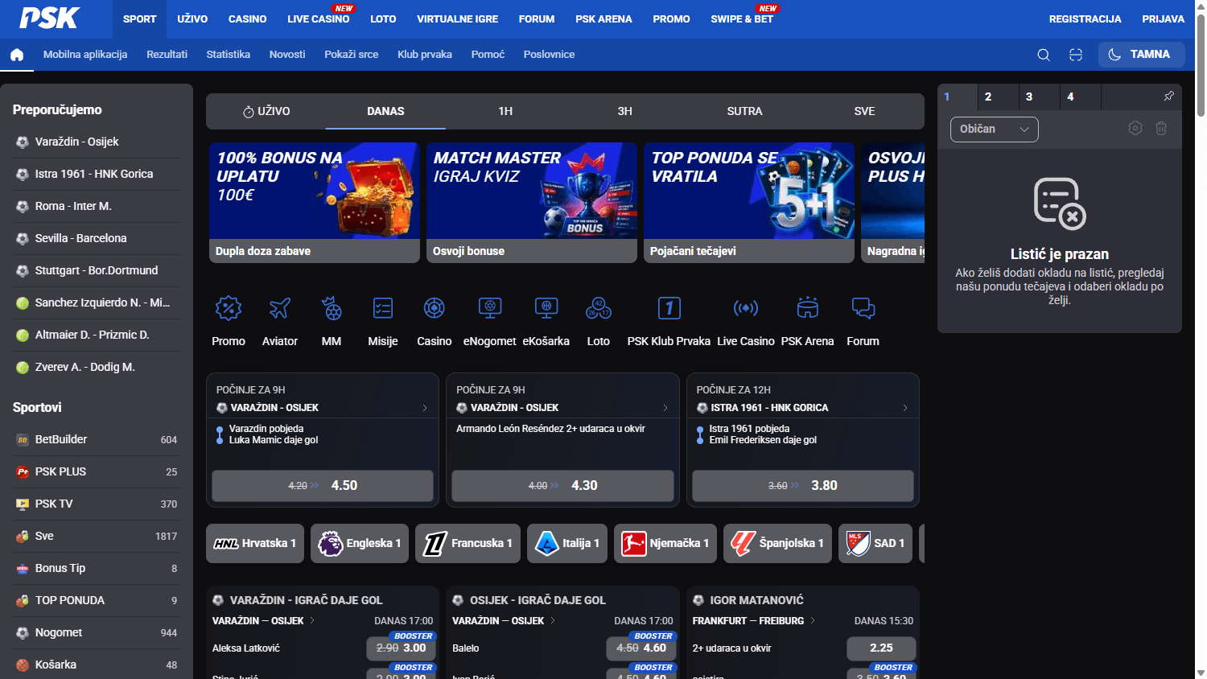
Task: Open Sevilla - Barcelona recommended match
Action: pos(97,238)
